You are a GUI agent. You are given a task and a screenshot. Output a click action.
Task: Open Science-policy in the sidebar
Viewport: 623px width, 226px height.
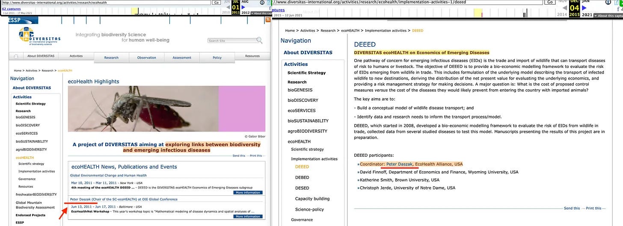point(309,209)
